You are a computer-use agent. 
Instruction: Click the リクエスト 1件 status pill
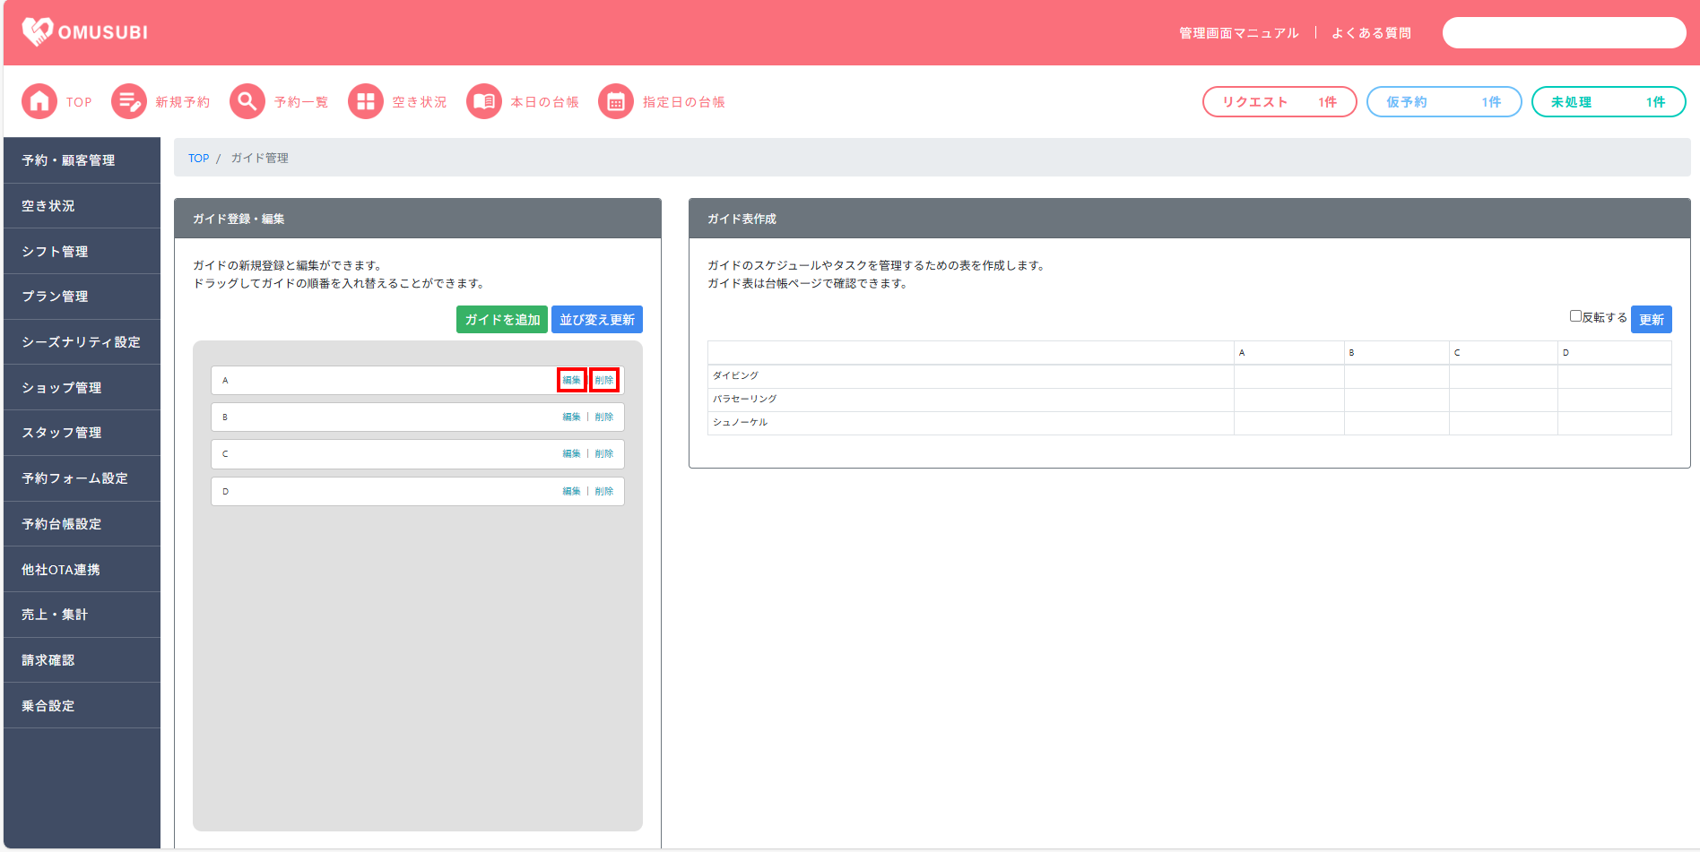click(1279, 102)
